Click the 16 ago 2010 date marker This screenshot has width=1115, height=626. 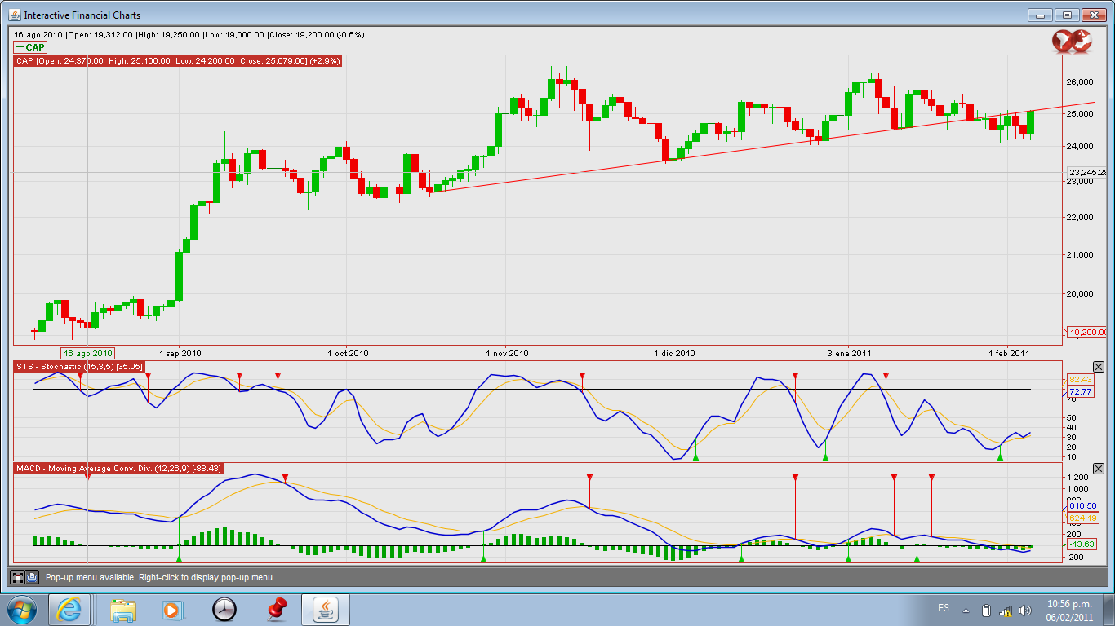click(88, 354)
